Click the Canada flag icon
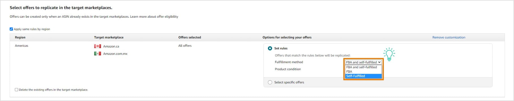 click(x=97, y=46)
